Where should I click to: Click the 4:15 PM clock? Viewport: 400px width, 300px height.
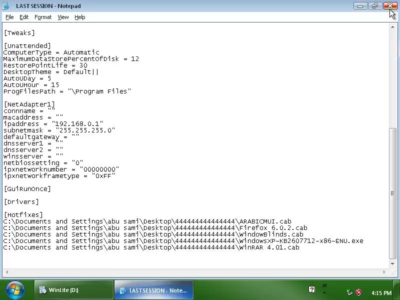[381, 293]
